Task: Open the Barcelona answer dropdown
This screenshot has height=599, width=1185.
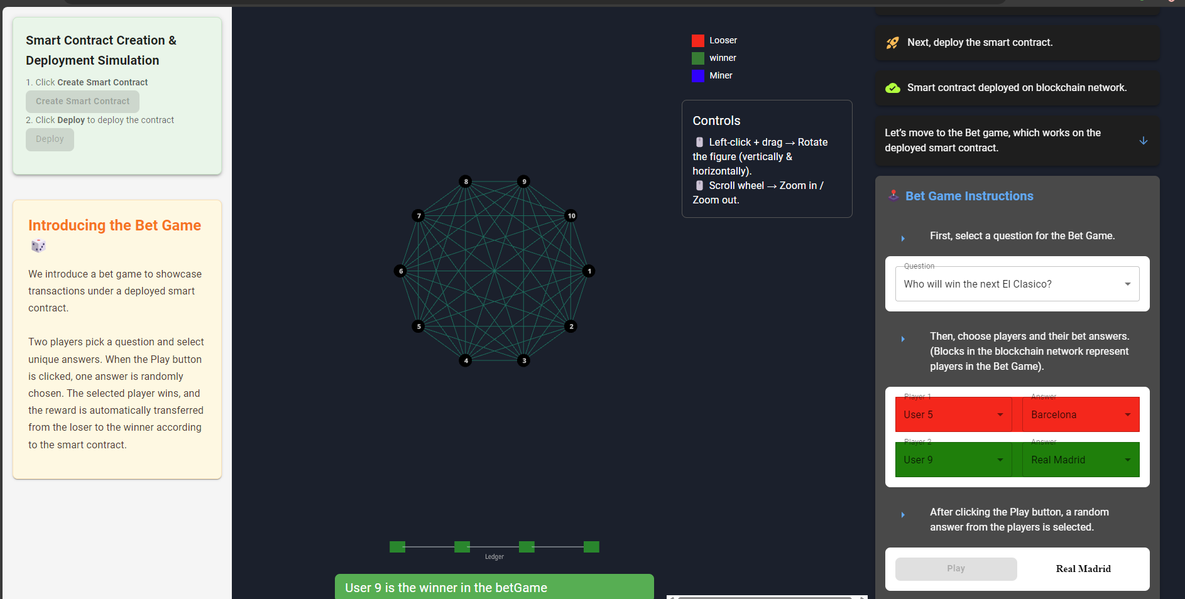Action: 1080,414
